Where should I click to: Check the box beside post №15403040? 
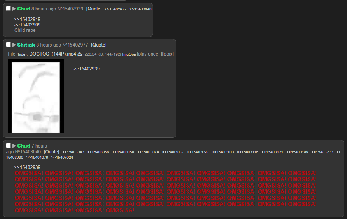[9, 146]
